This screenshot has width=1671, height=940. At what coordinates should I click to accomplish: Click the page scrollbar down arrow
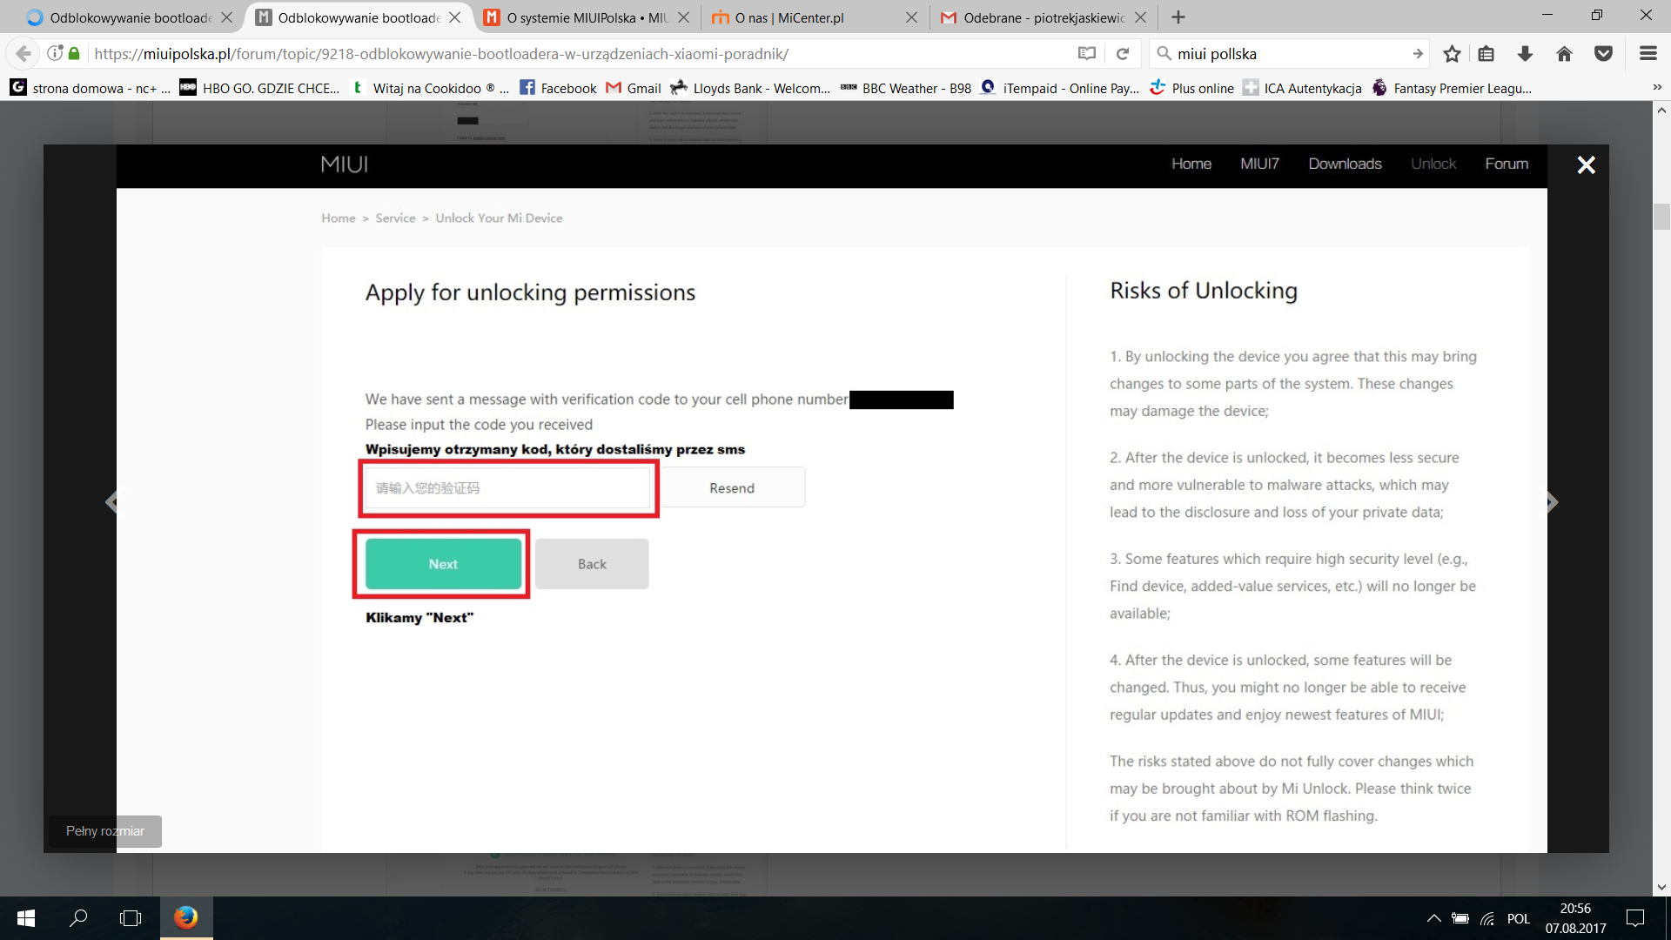tap(1661, 887)
